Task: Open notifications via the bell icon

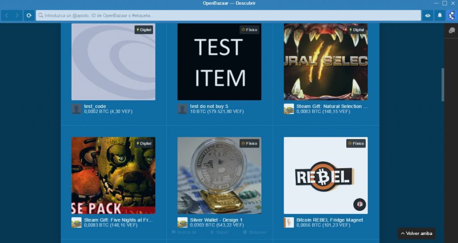Action: pyautogui.click(x=440, y=16)
